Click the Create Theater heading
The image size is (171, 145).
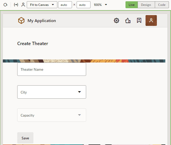33,44
